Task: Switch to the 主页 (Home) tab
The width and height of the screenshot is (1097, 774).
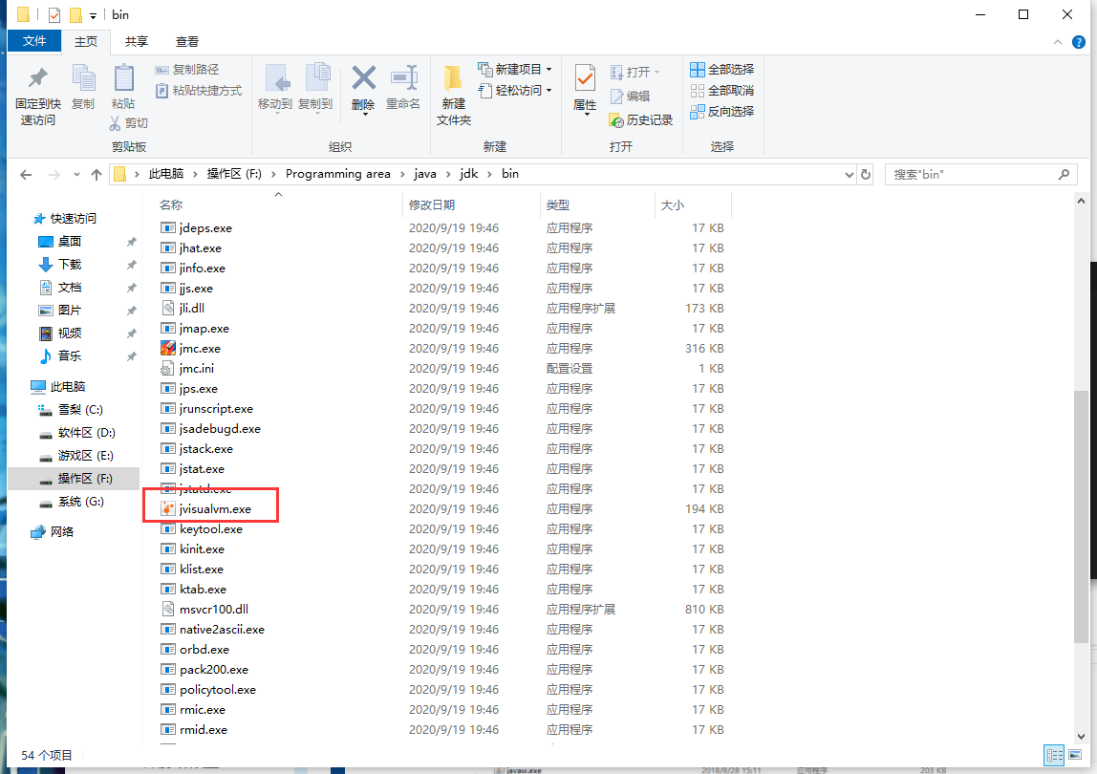Action: [x=86, y=42]
